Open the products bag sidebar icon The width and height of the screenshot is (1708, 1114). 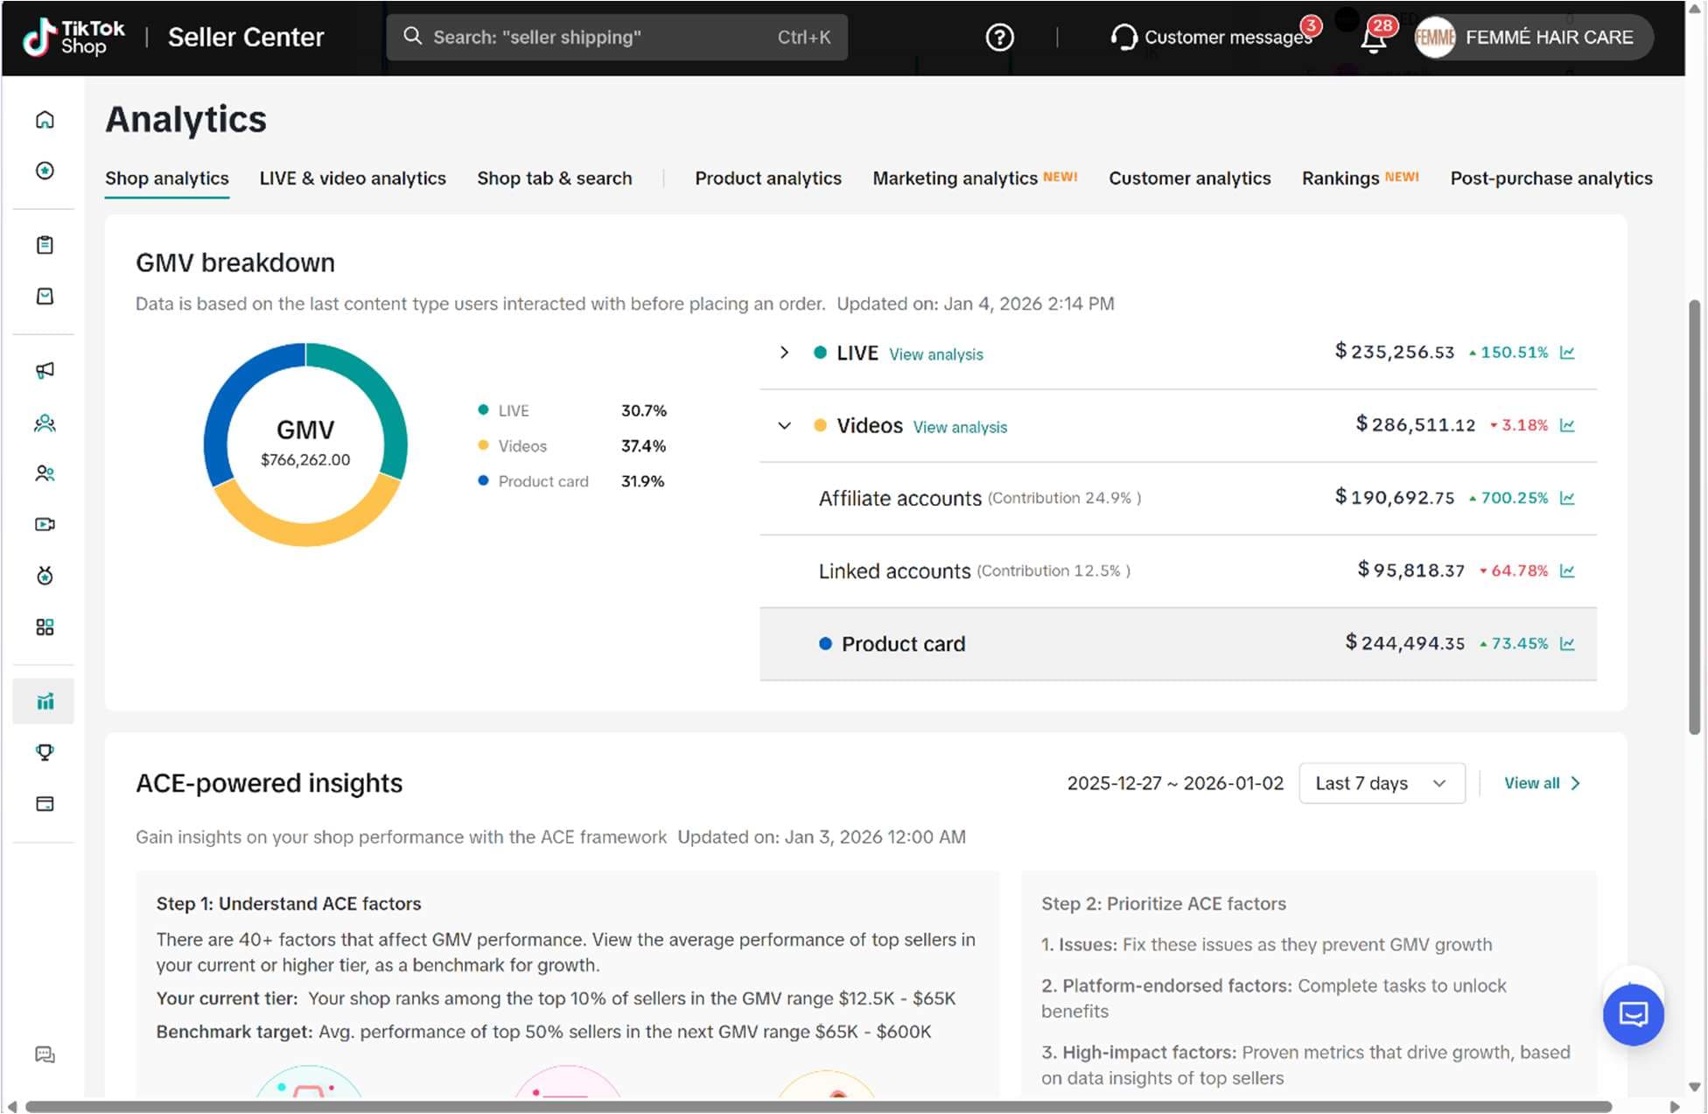(45, 297)
